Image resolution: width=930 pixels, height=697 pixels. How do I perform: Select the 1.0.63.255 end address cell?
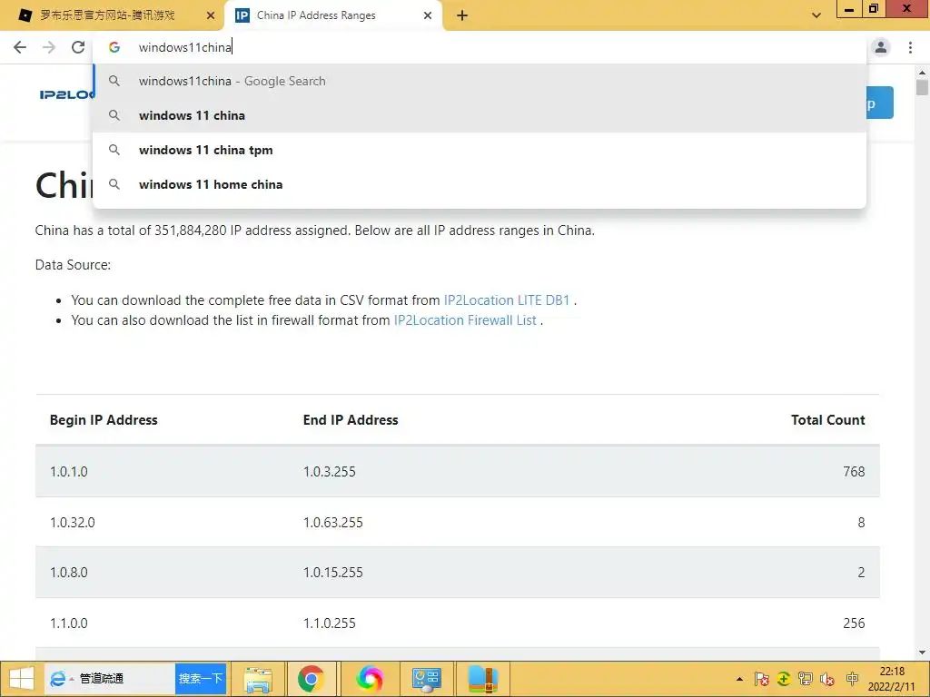pyautogui.click(x=332, y=522)
